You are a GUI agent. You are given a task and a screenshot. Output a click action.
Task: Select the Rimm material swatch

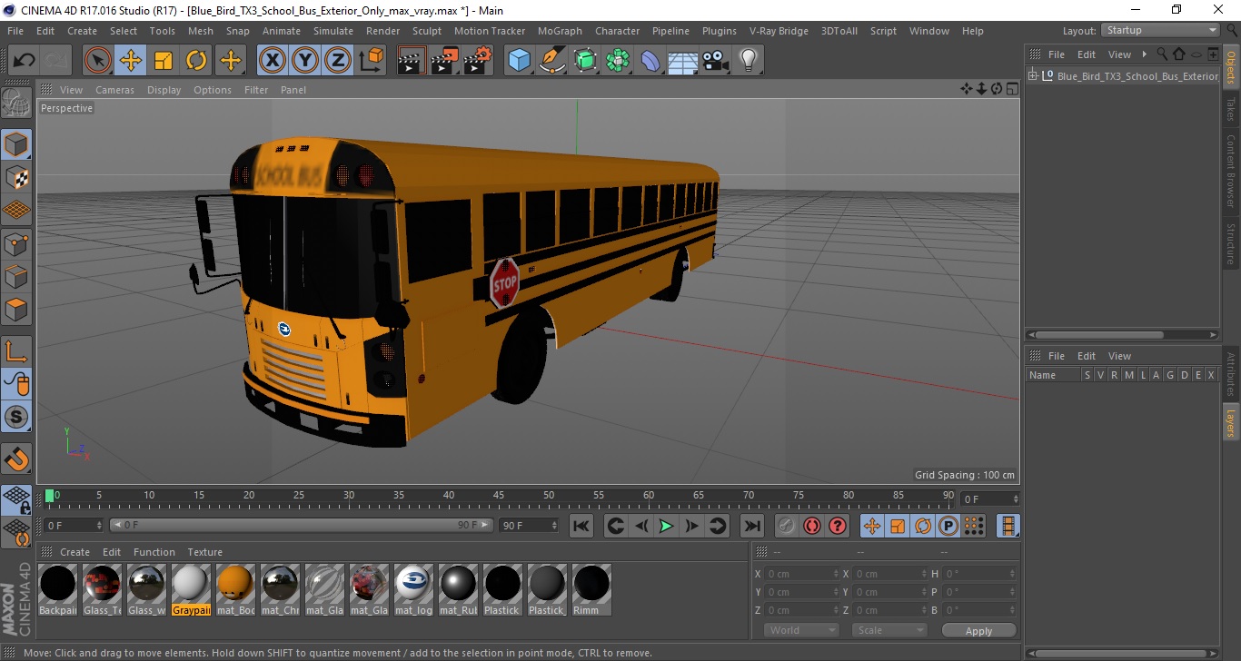[x=591, y=589]
